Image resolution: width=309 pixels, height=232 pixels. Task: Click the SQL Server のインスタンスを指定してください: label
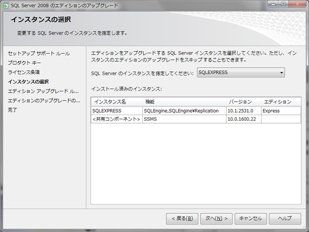pos(142,73)
